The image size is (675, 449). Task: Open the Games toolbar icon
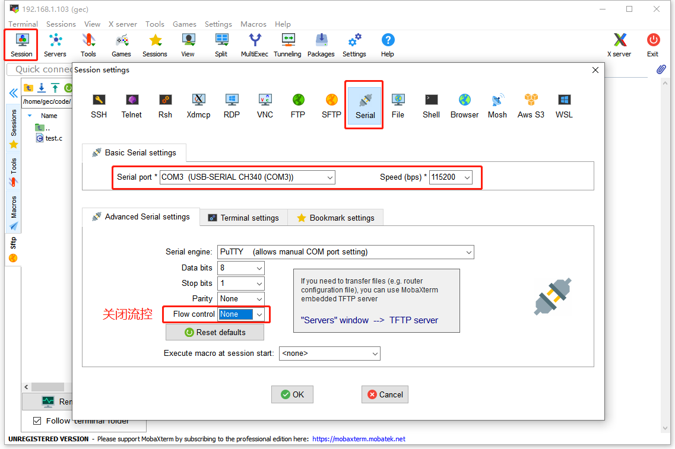click(121, 44)
